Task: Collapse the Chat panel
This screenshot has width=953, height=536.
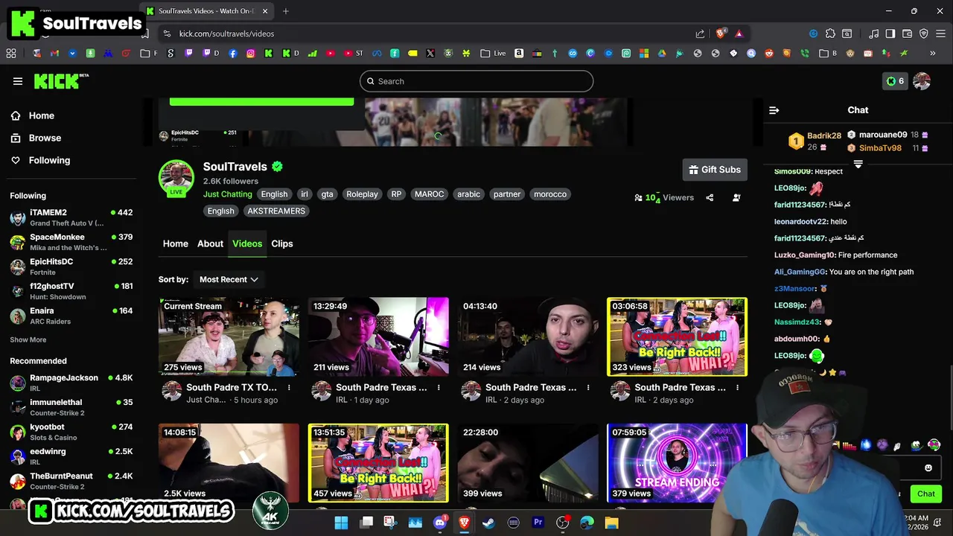Action: (774, 110)
